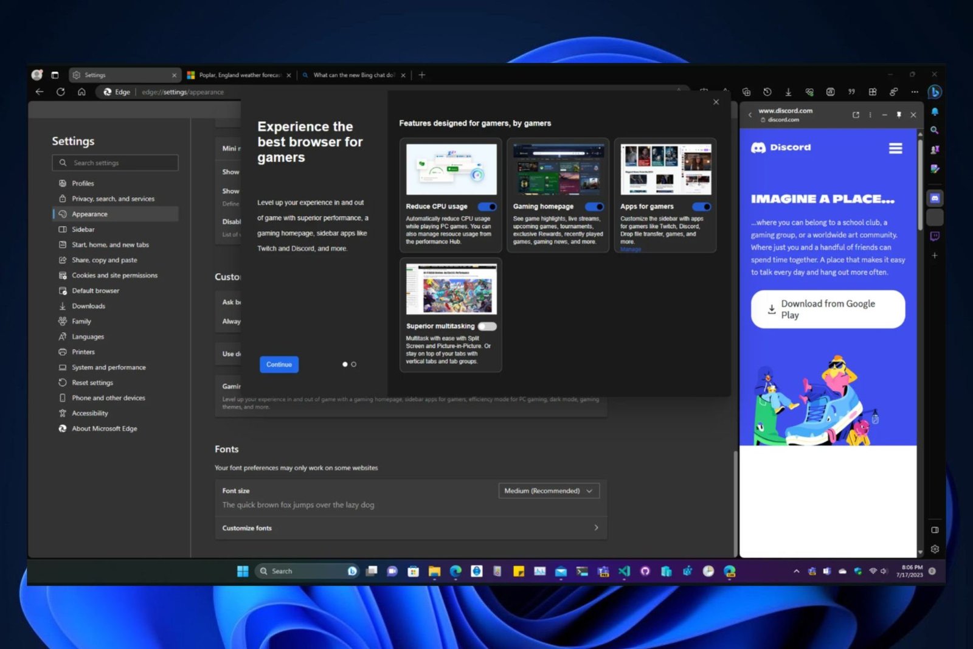The image size is (973, 649).
Task: Toggle Gaming homepage switch
Action: (x=594, y=207)
